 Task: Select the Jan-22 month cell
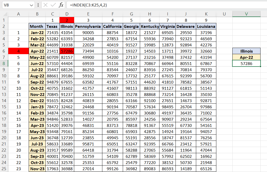pos(37,33)
